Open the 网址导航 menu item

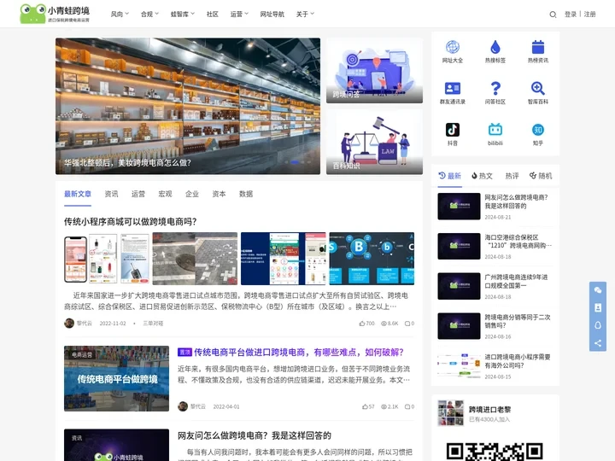pyautogui.click(x=272, y=15)
